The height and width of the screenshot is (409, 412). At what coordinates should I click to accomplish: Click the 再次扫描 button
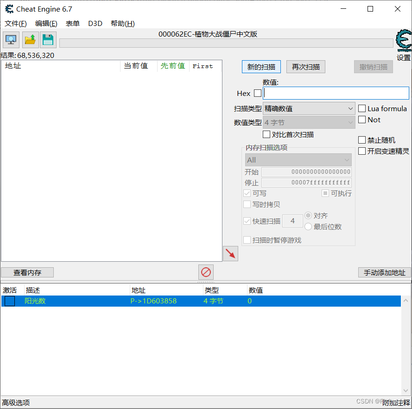click(x=306, y=67)
